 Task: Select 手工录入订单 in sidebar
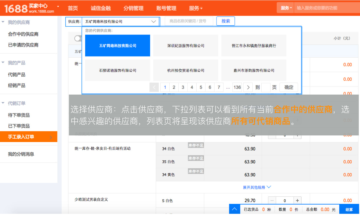pos(29,137)
